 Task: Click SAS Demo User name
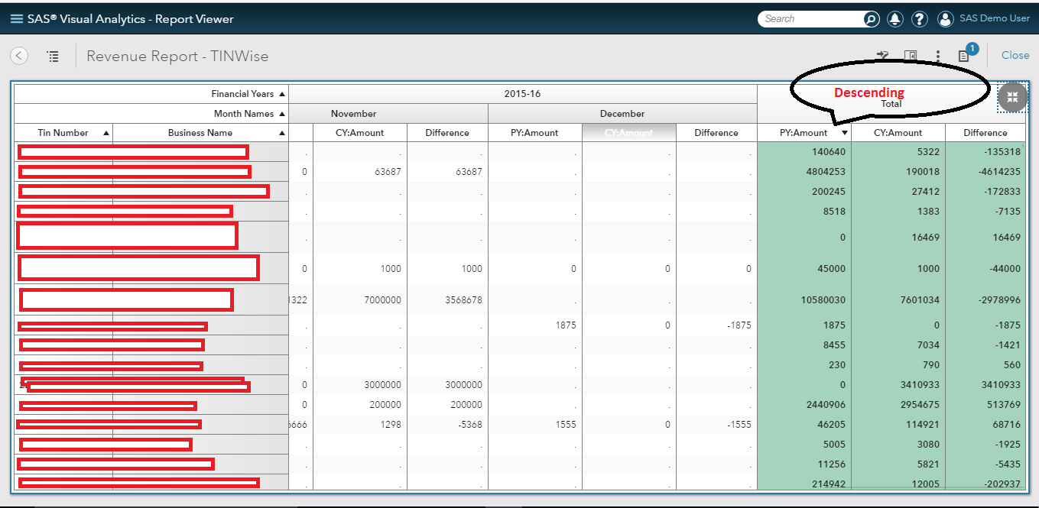[x=995, y=18]
